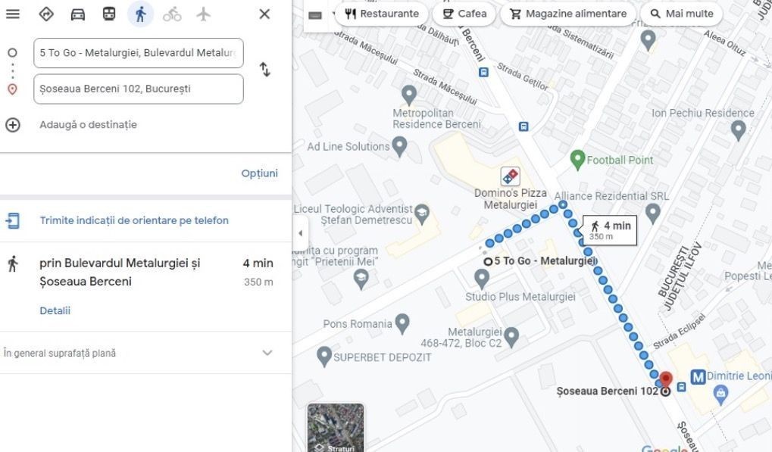The width and height of the screenshot is (772, 452).
Task: Open Mai multe search categories
Action: 681,14
